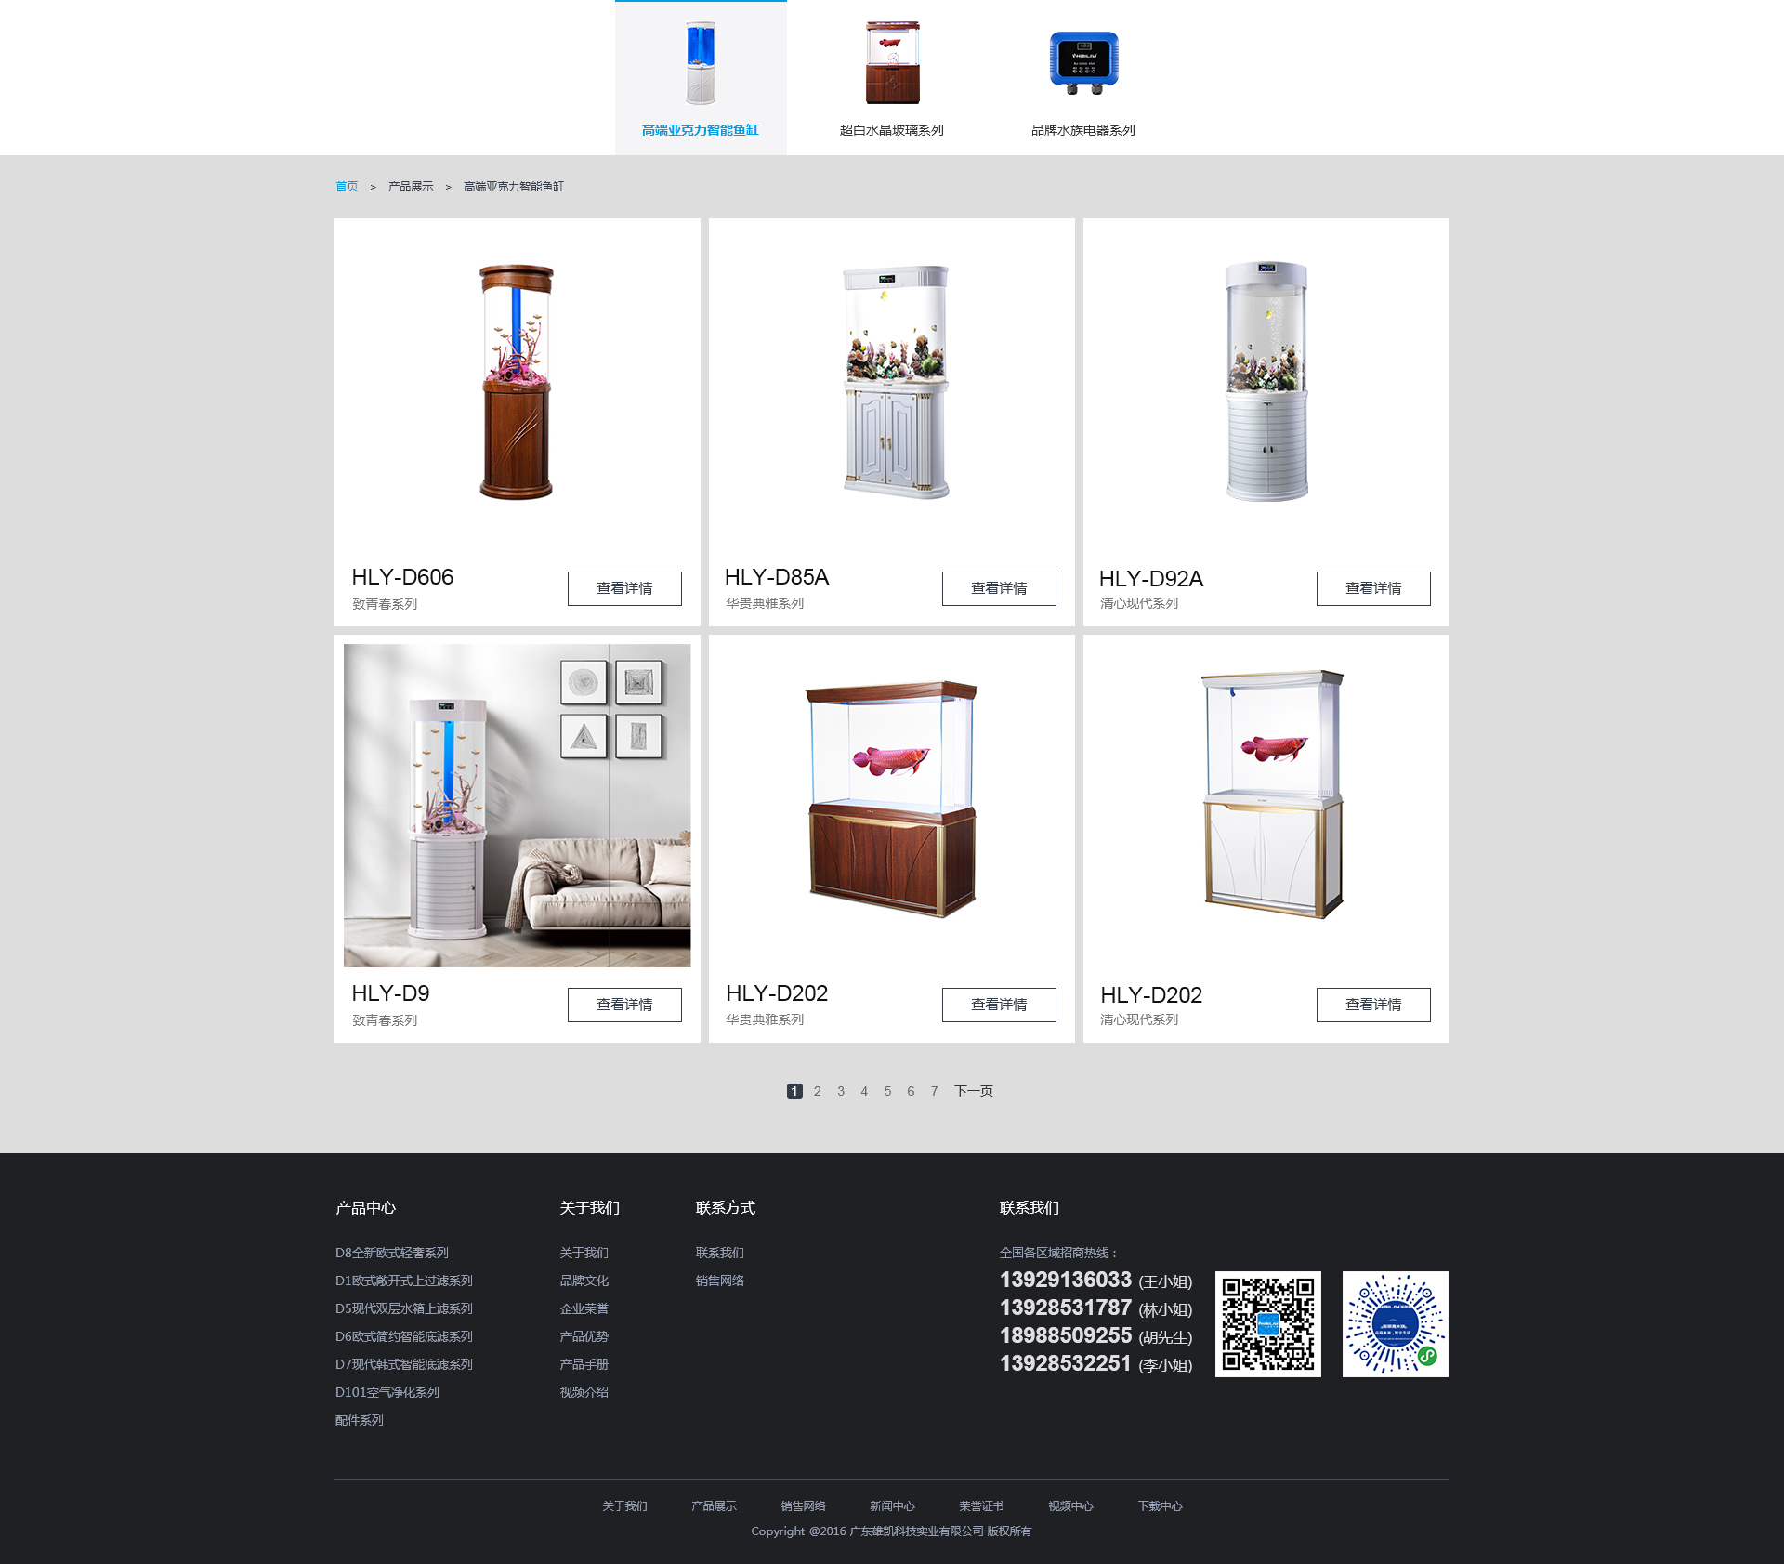
Task: Go to page 2 of products
Action: 818,1091
